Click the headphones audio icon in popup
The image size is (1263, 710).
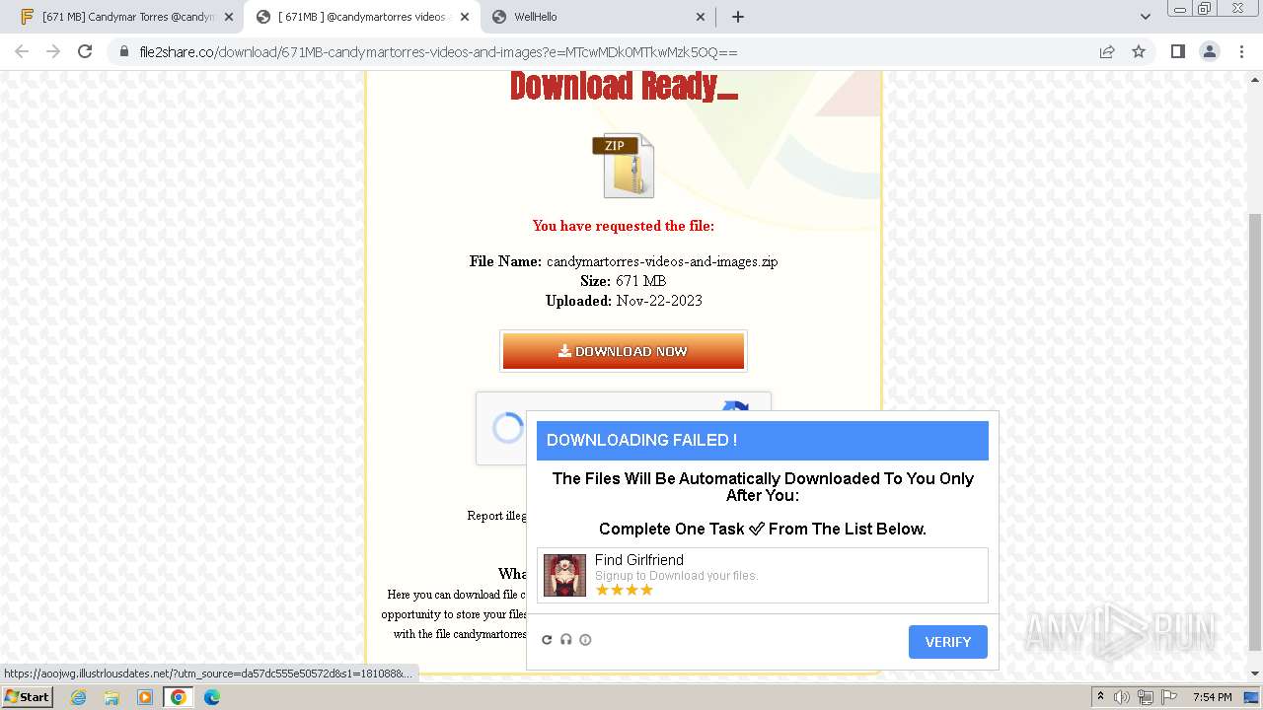[x=566, y=640]
